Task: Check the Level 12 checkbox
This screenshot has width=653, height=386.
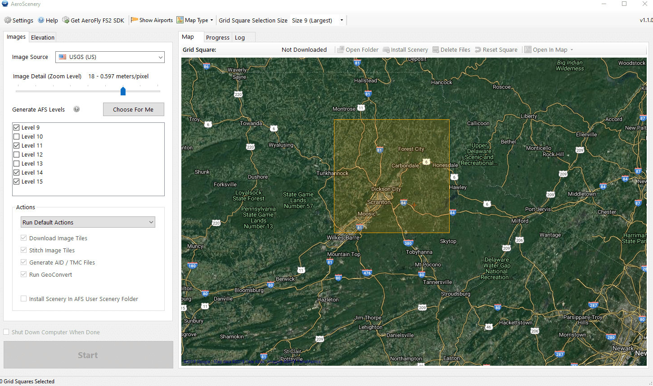Action: pos(17,155)
